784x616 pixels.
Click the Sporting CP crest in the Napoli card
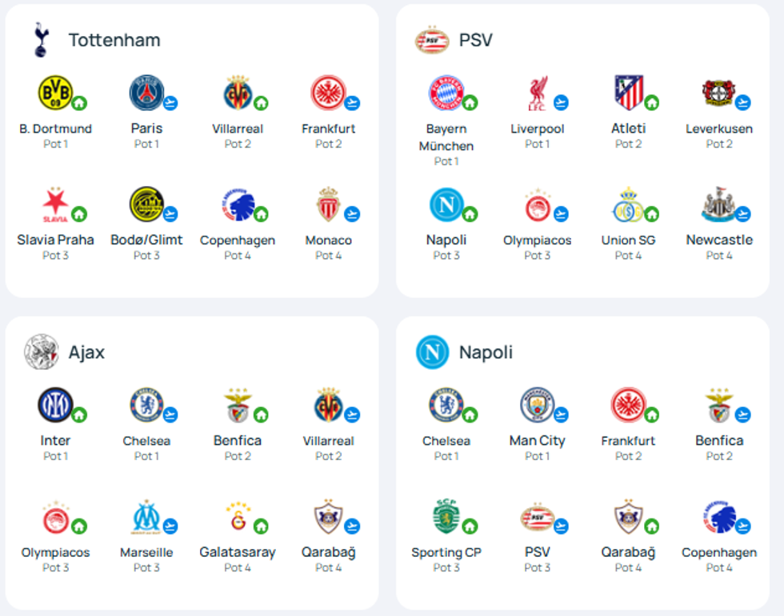(x=446, y=516)
